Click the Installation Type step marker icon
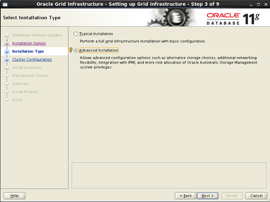The image size is (270, 202). 7,51
